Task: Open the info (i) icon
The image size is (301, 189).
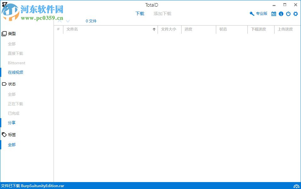Action: click(x=281, y=14)
